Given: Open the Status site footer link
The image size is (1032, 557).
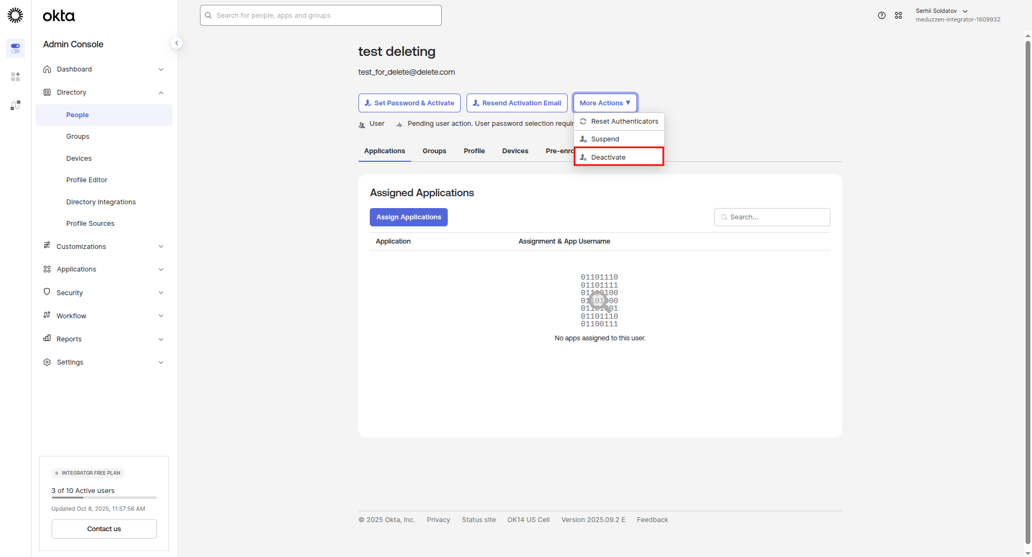Looking at the screenshot, I should coord(478,520).
